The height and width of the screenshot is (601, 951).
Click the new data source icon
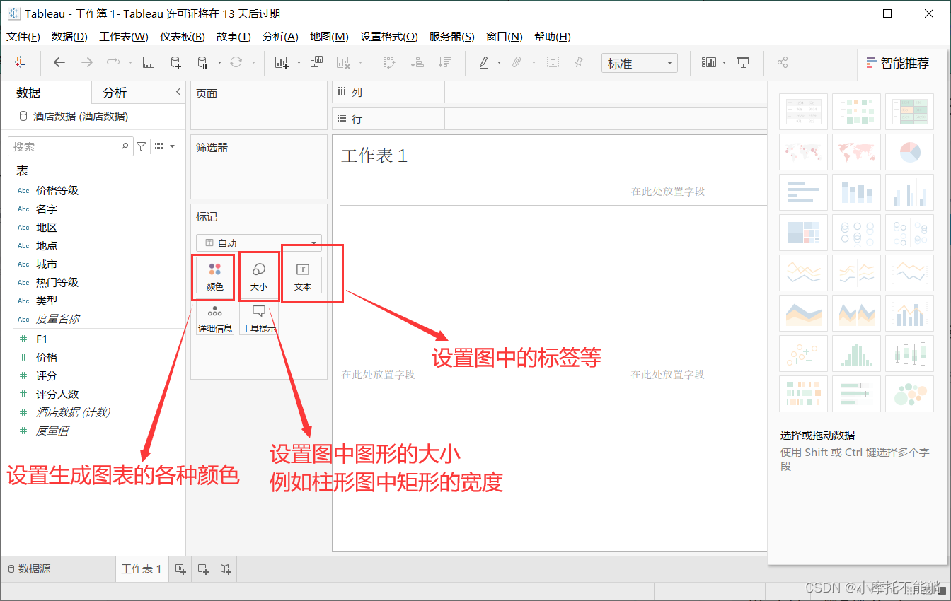175,62
